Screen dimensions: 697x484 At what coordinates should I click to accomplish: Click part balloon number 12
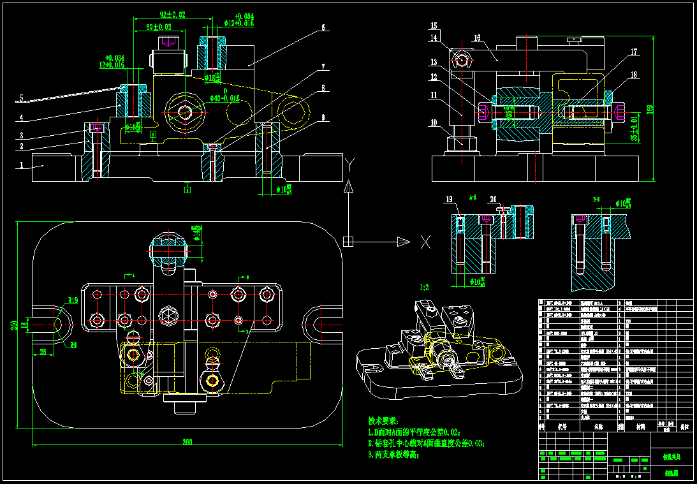(x=434, y=77)
